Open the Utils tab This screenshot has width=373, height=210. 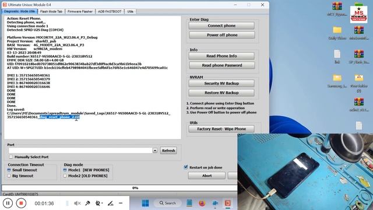(130, 11)
